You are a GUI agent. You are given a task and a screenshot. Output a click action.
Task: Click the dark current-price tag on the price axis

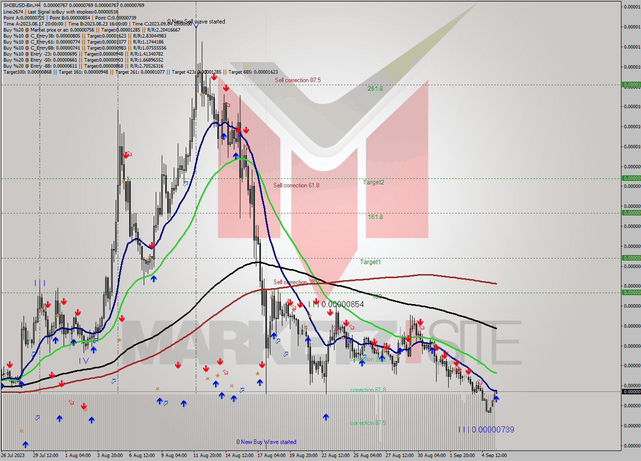(631, 391)
